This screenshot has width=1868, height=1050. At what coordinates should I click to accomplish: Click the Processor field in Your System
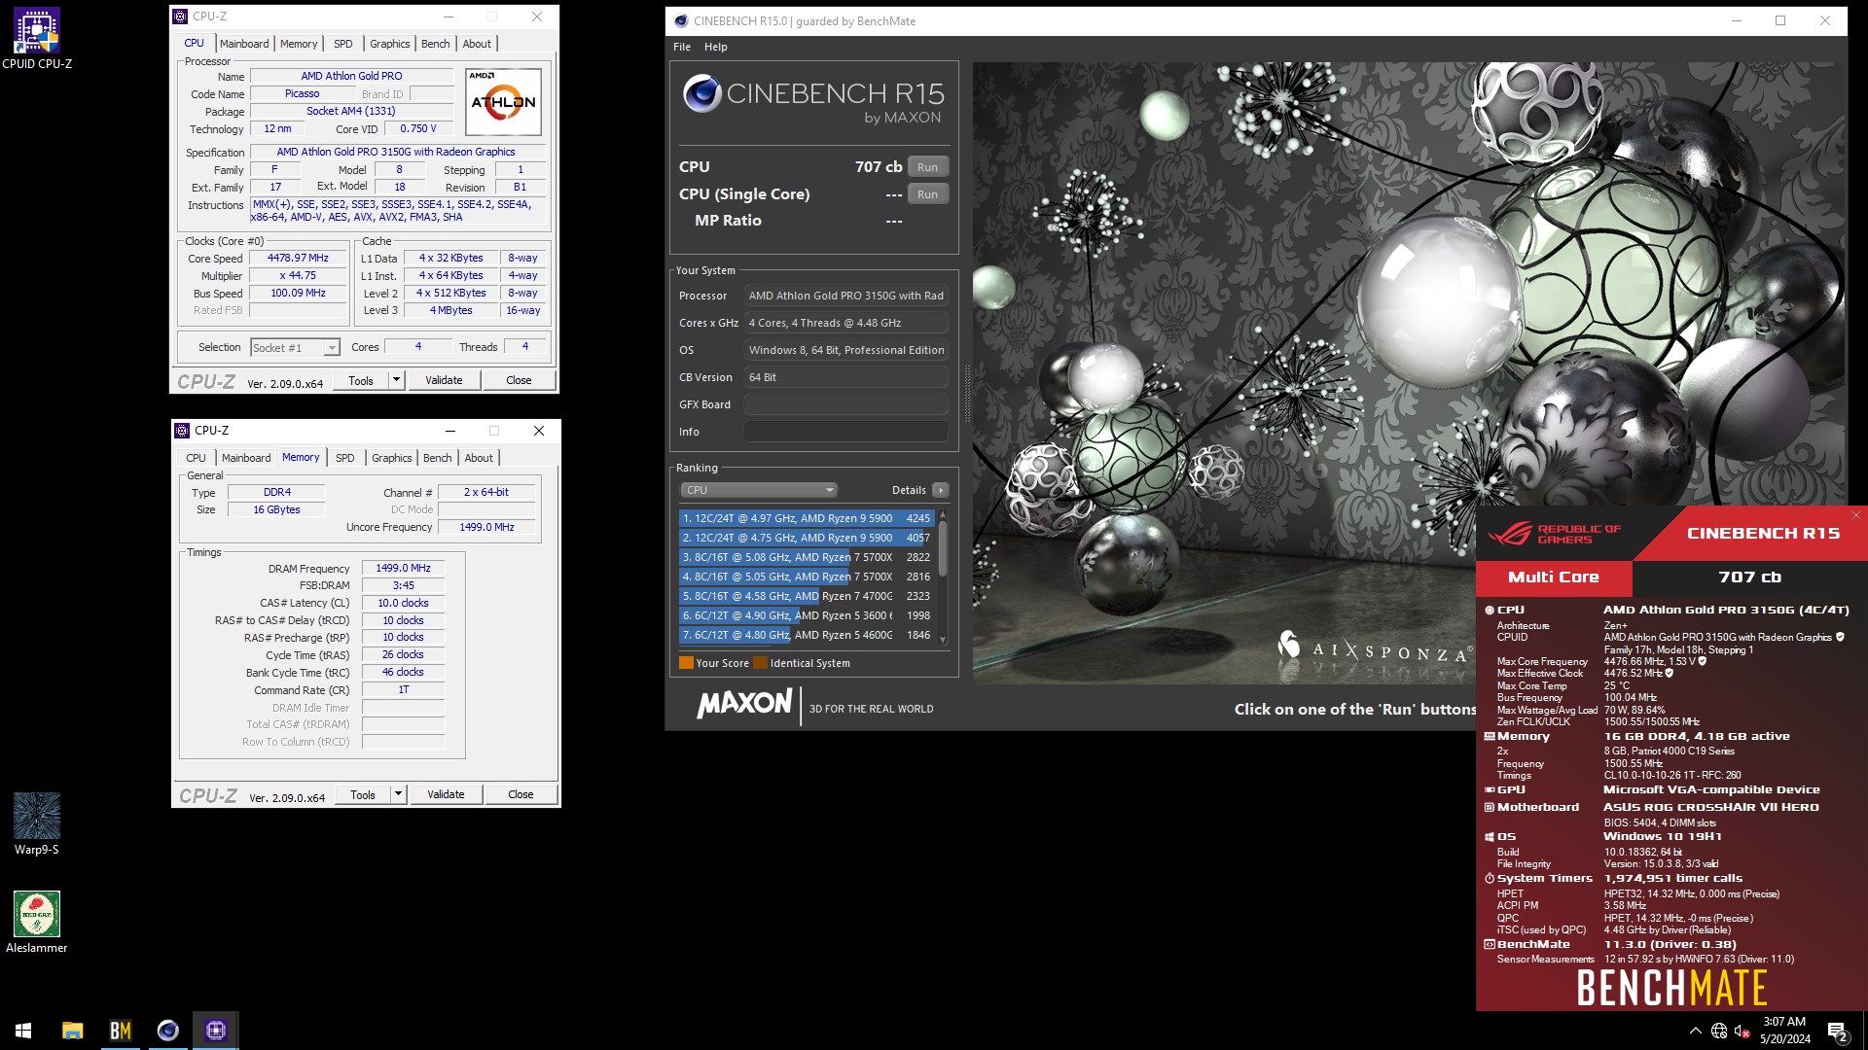coord(845,296)
